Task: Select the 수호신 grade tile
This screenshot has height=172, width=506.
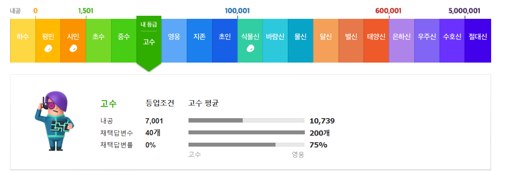Action: click(x=452, y=41)
